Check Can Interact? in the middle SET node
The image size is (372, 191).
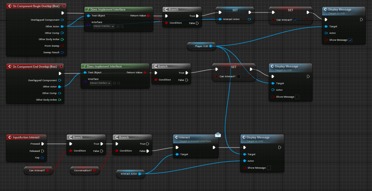(239, 77)
